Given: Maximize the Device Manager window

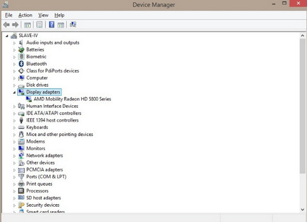Looking at the screenshot, I should pos(284,3).
